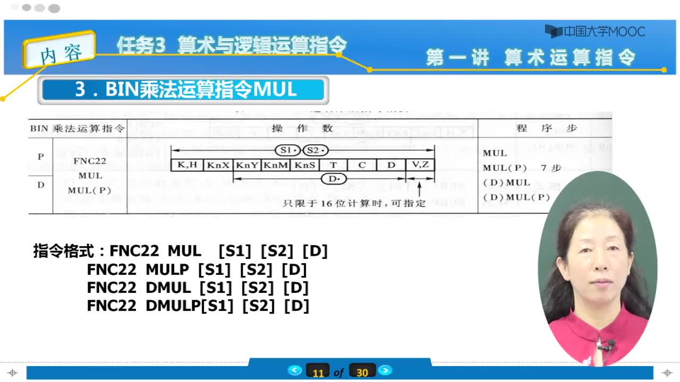Viewport: 680px width, 382px height.
Task: Click the KnX operand cell
Action: coord(218,165)
